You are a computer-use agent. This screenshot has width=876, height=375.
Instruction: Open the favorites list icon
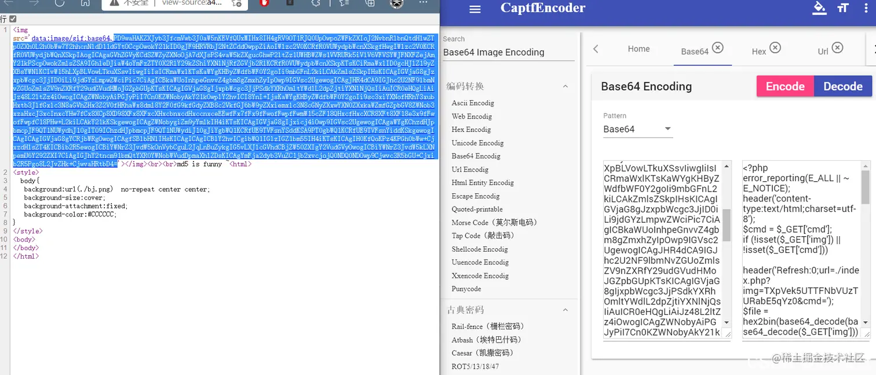click(x=344, y=3)
